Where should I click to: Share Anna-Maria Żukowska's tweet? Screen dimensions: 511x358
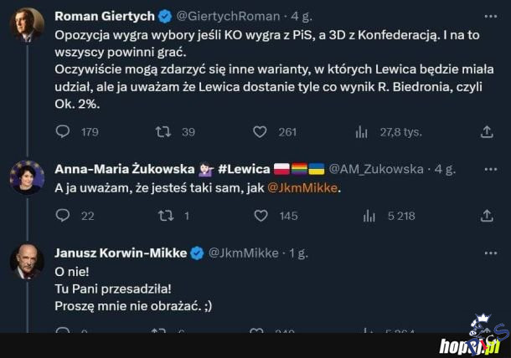(487, 216)
